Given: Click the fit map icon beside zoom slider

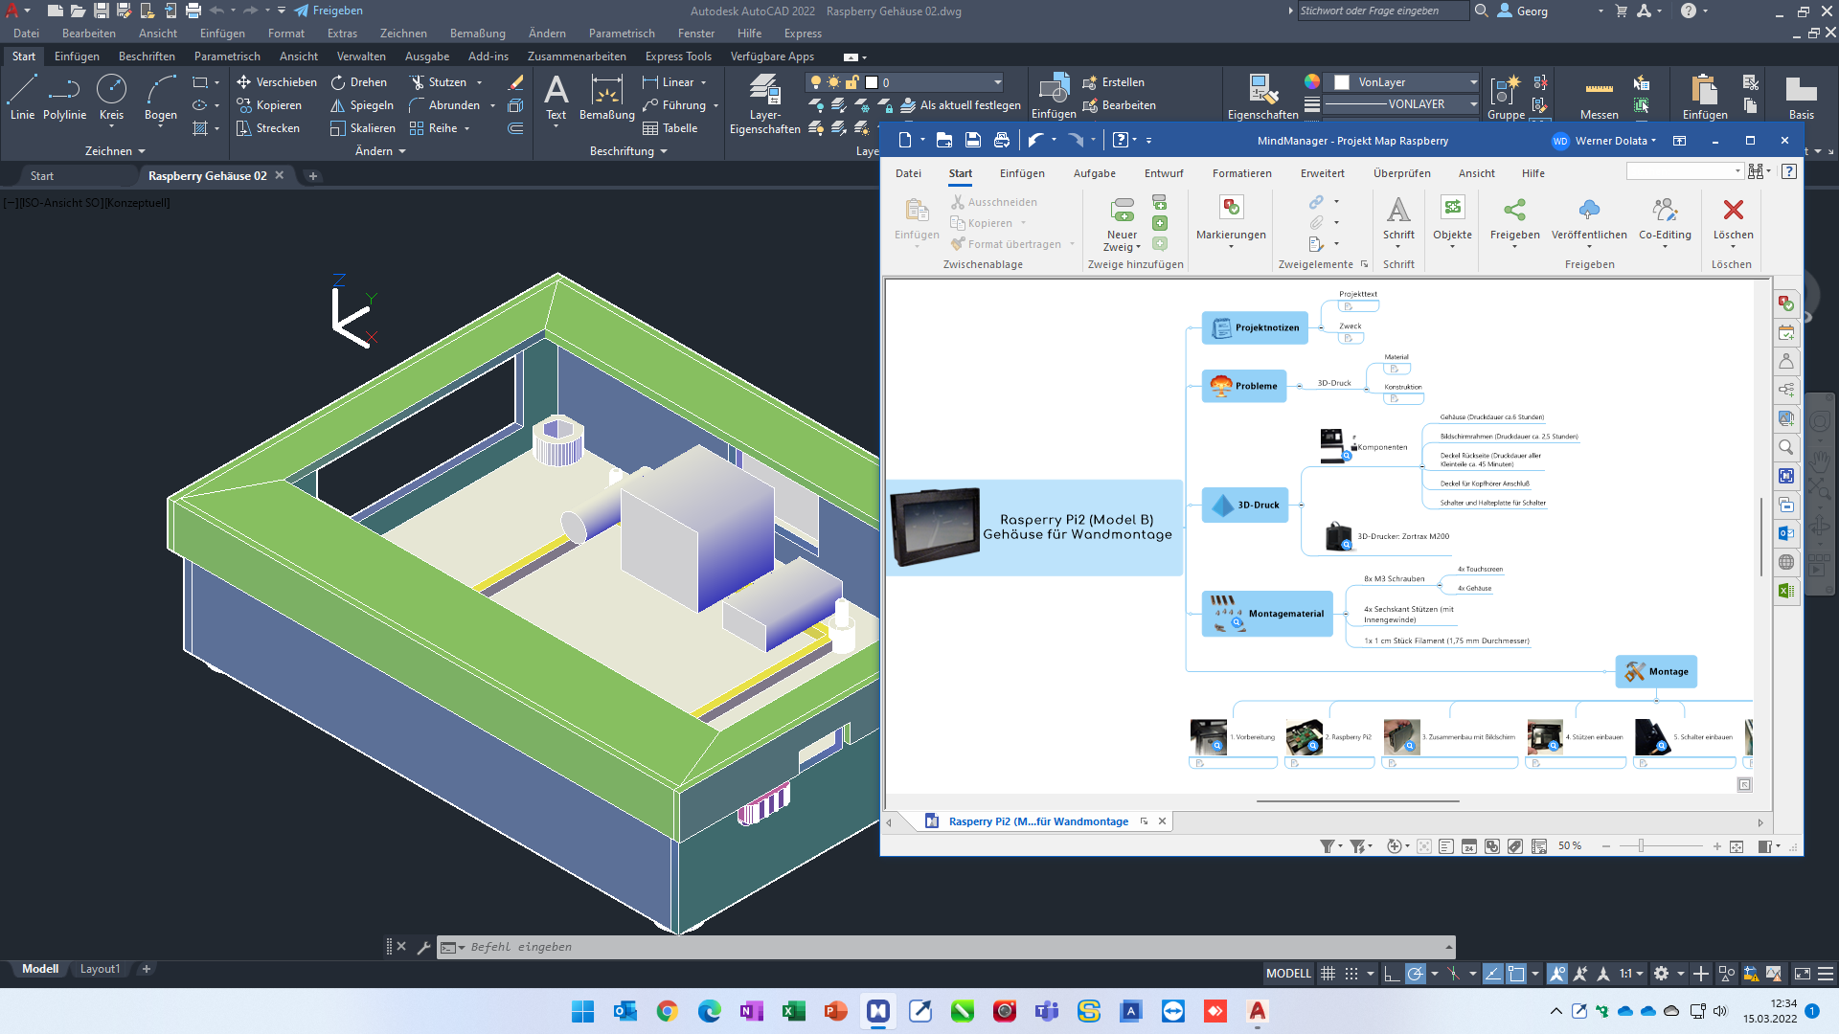Looking at the screenshot, I should 1736,846.
